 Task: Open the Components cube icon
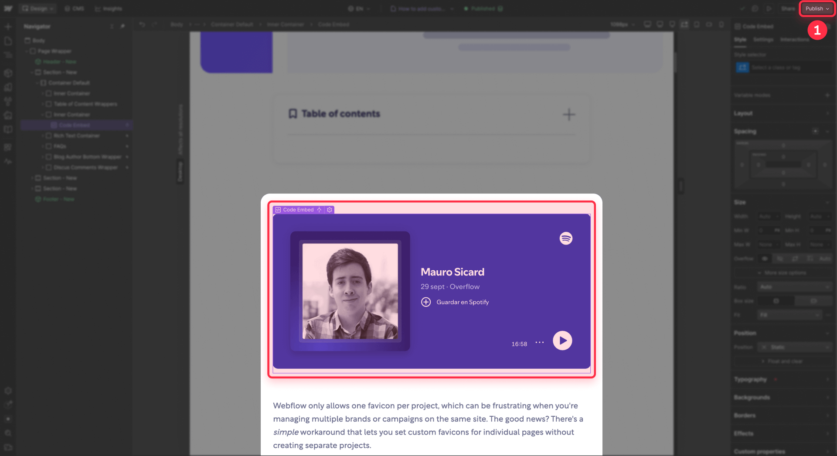[8, 73]
